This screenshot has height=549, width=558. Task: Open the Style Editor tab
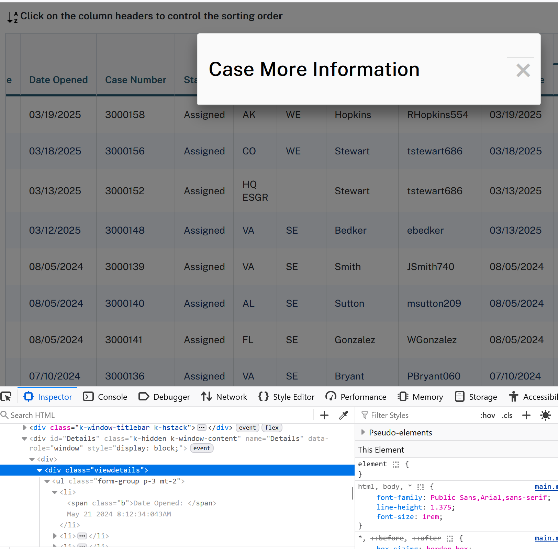286,397
